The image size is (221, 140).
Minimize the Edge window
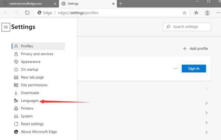[197, 1]
